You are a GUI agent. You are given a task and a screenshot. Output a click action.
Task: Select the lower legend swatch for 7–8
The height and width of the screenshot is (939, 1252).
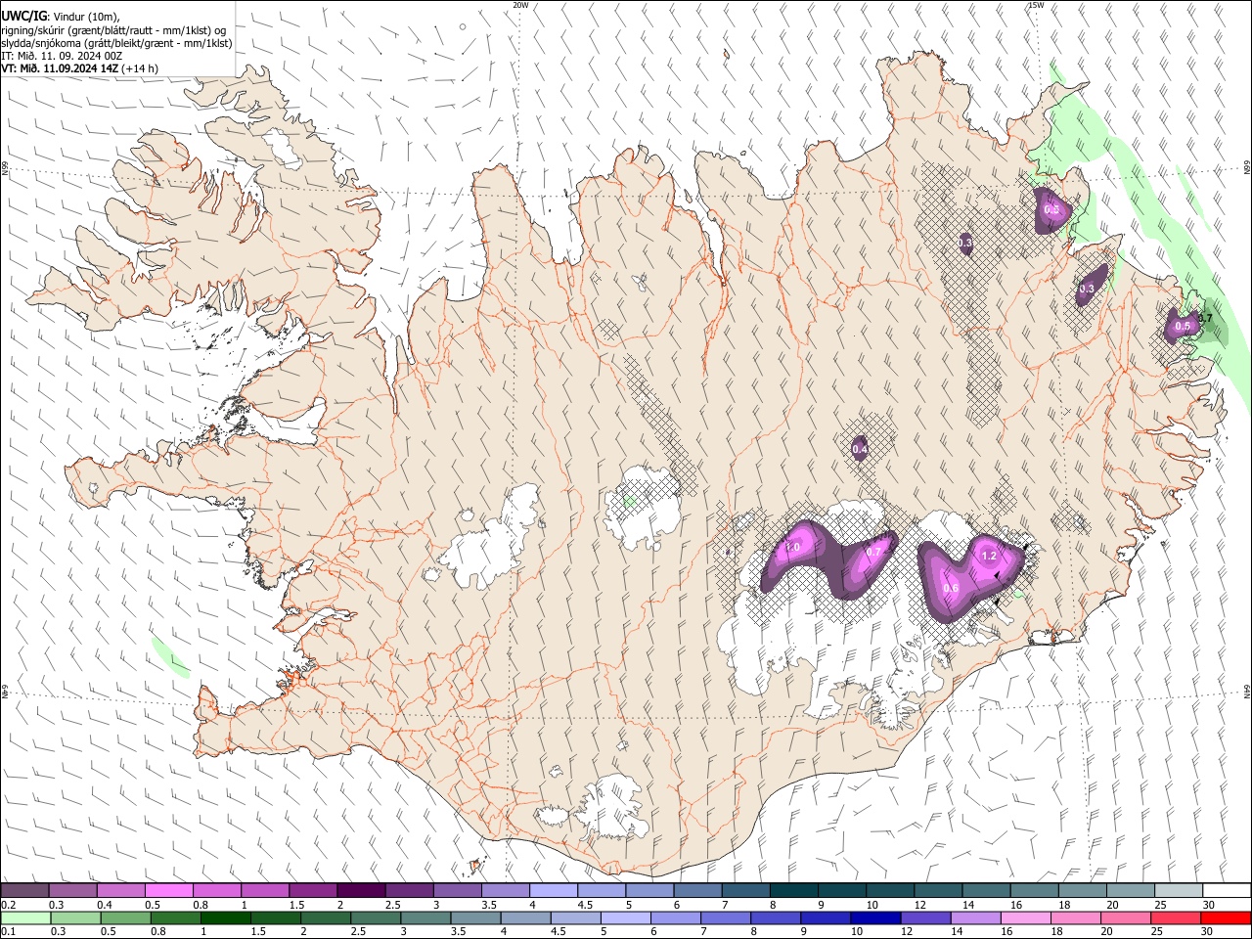click(x=726, y=918)
